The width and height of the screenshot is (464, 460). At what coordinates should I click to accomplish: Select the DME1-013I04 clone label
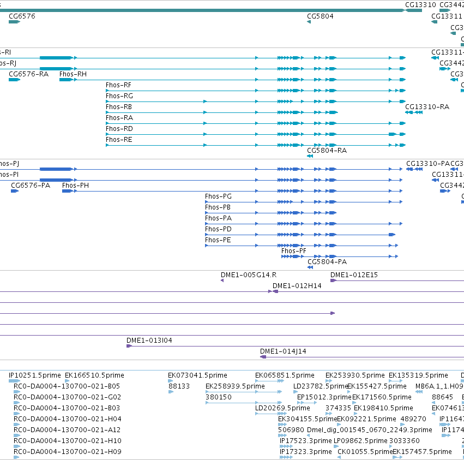point(149,340)
